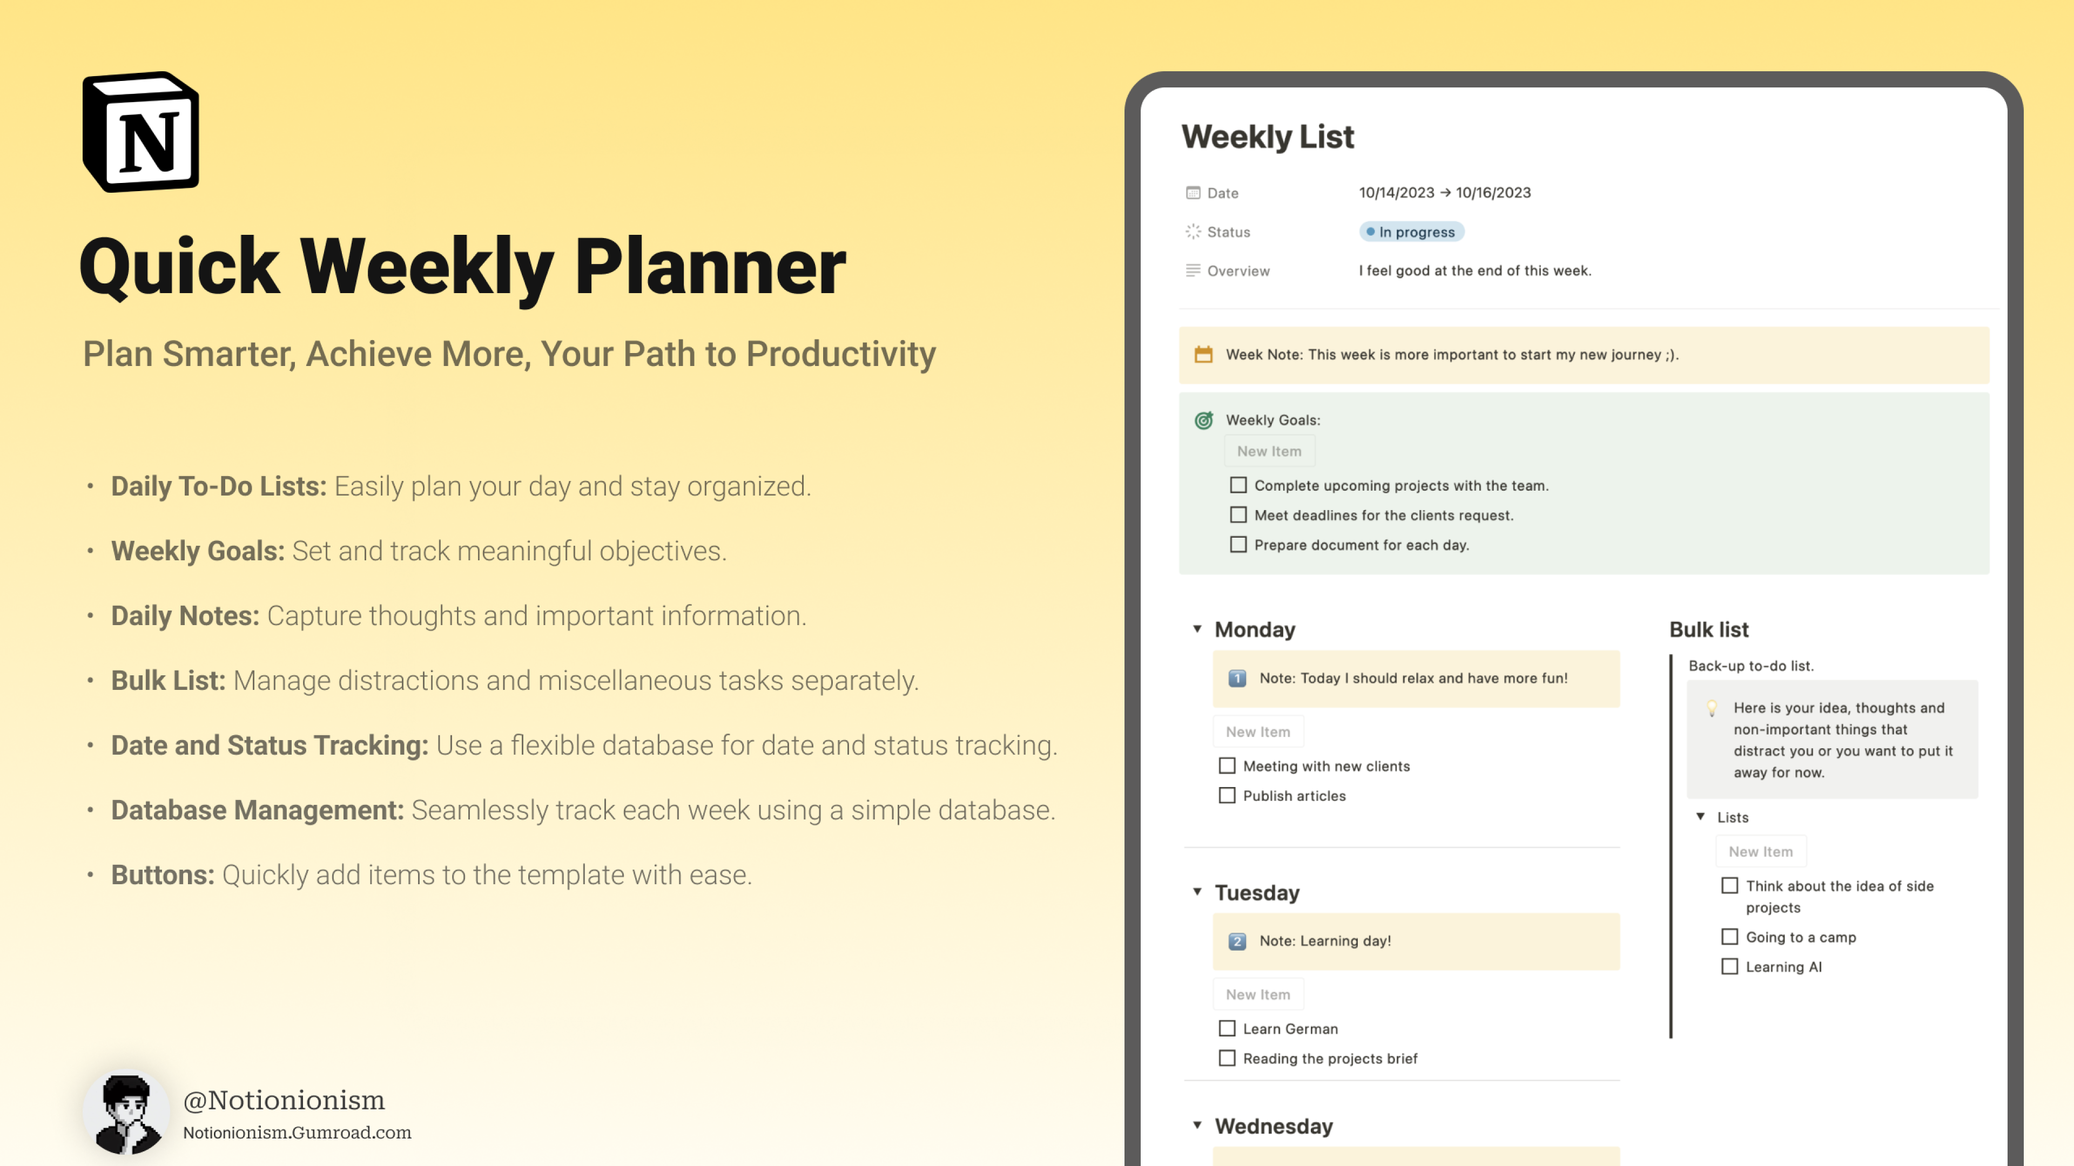Click the target icon beside Weekly Goals
Image resolution: width=2074 pixels, height=1166 pixels.
[x=1204, y=420]
